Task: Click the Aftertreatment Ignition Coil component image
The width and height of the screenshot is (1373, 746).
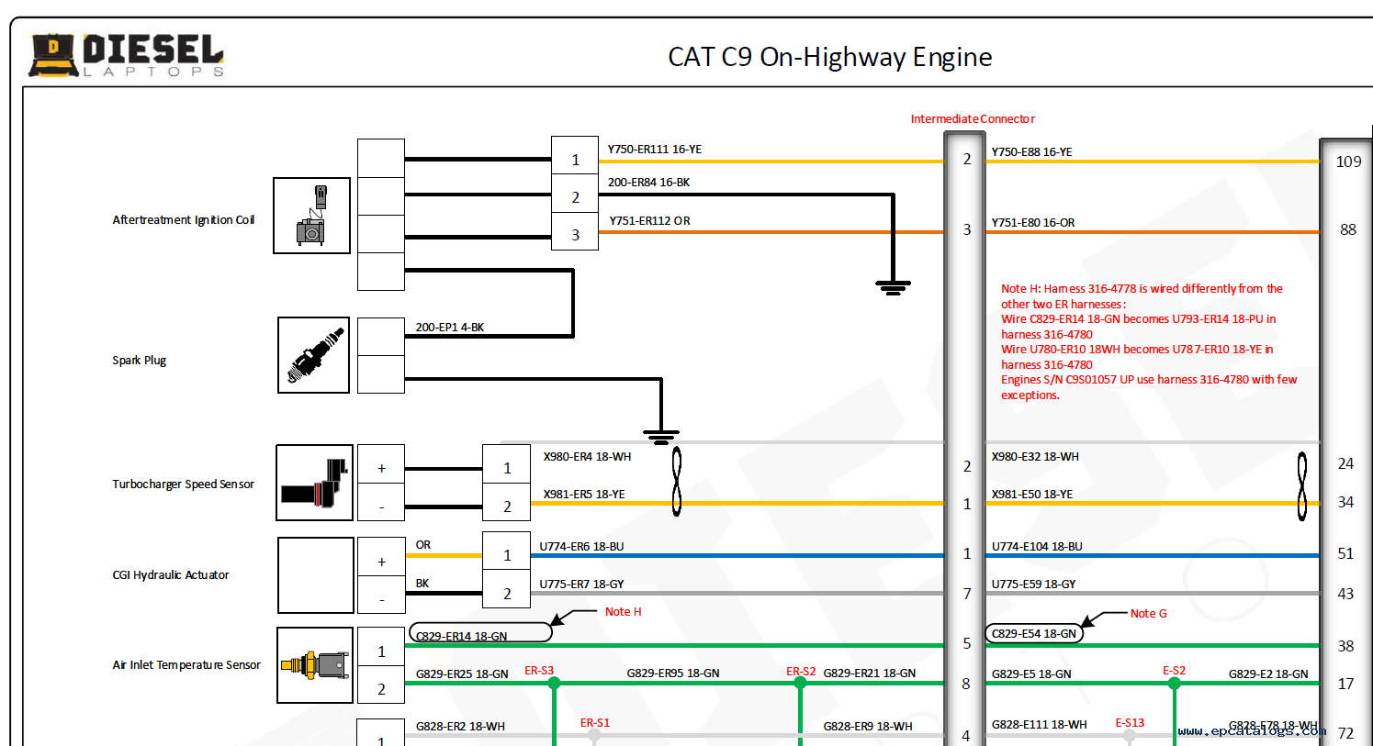Action: pos(311,216)
